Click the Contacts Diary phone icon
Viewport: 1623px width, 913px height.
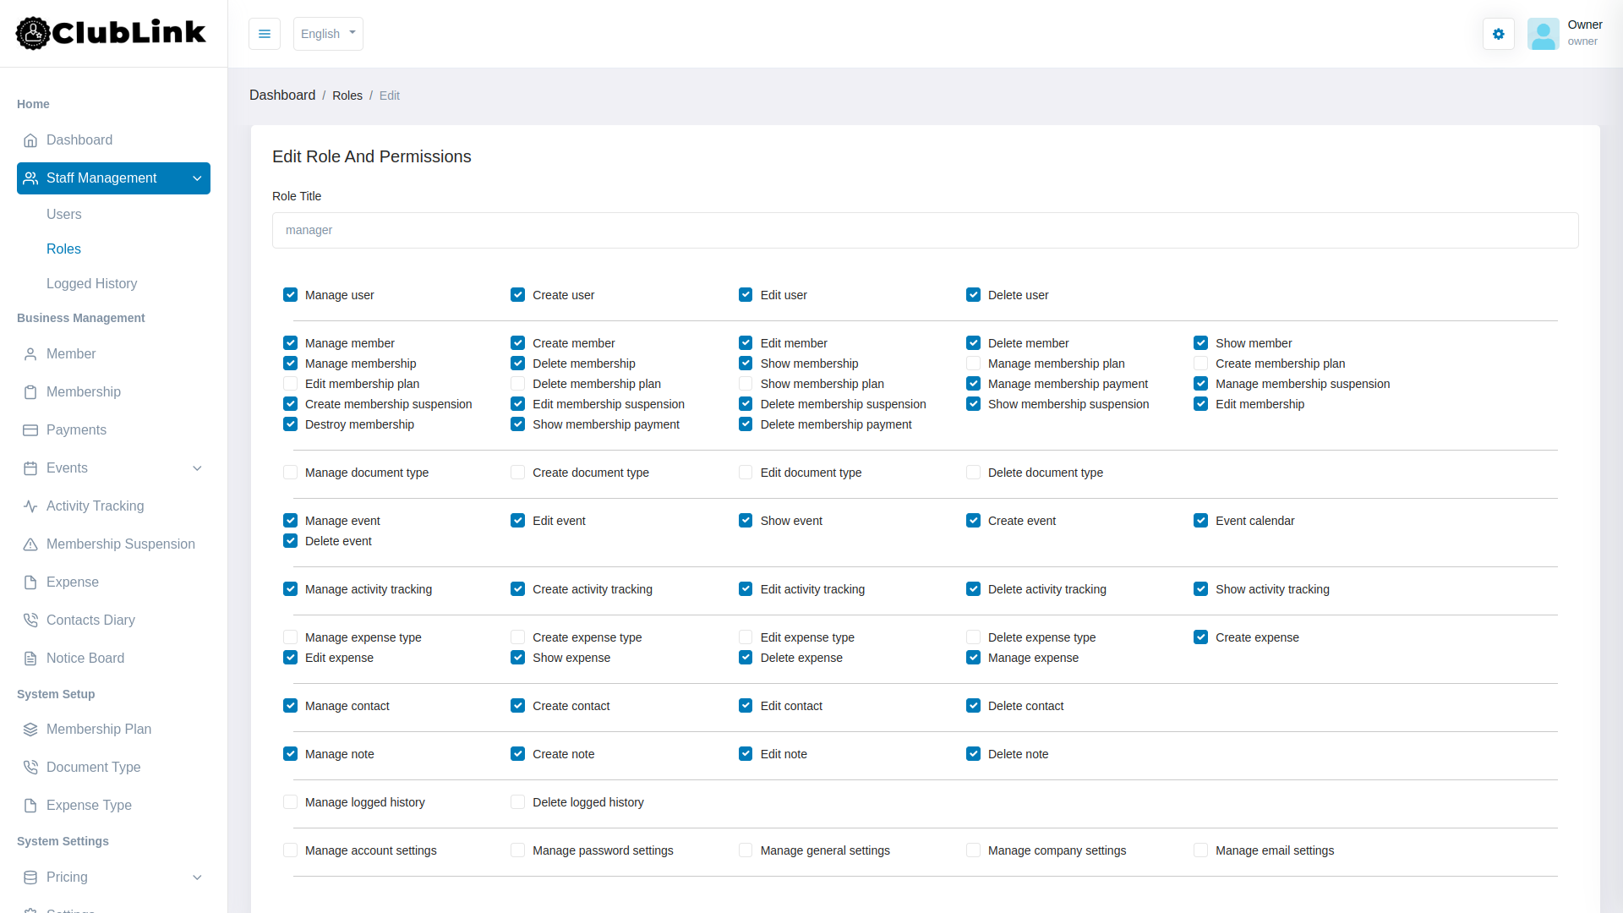pyautogui.click(x=30, y=621)
